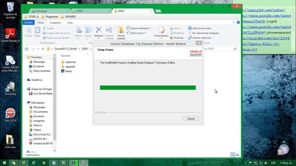Image resolution: width=296 pixels, height=166 pixels.
Task: Go back with the navigation arrow
Action: [x=27, y=49]
